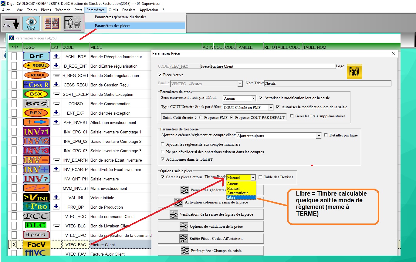Select the - REGUL logo icon
416x262 pixels.
click(x=36, y=75)
